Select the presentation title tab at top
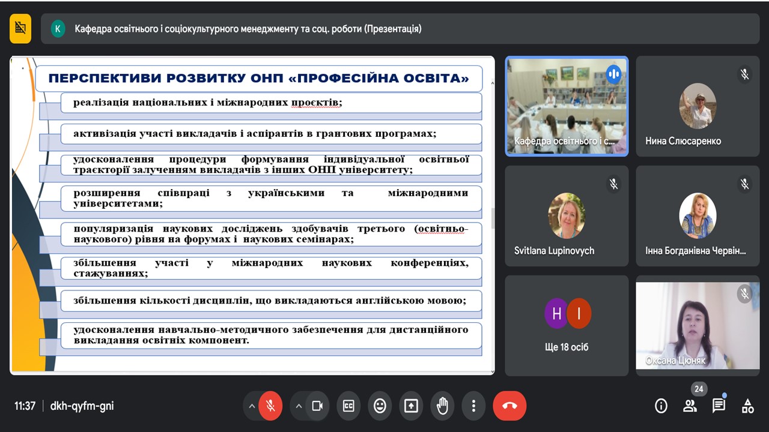Screen dimensions: 769x432 pyautogui.click(x=248, y=29)
